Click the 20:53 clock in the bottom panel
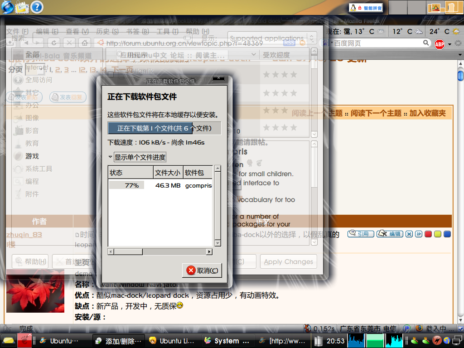Screen dimensions: 464x348 click(336, 341)
